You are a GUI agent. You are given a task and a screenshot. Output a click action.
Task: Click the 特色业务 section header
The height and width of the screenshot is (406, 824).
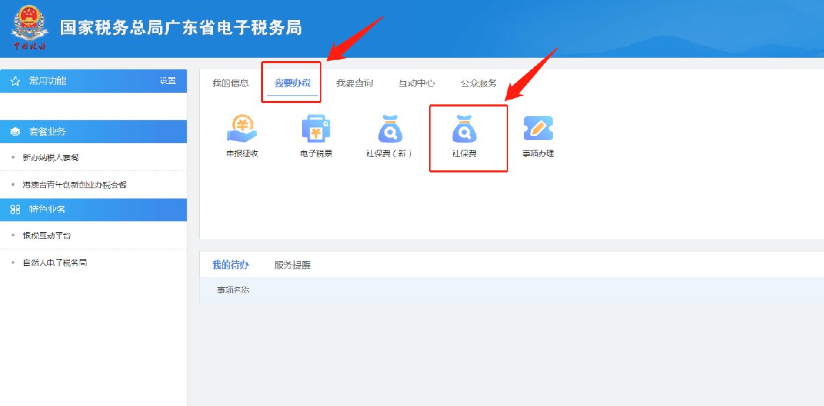[x=93, y=210]
